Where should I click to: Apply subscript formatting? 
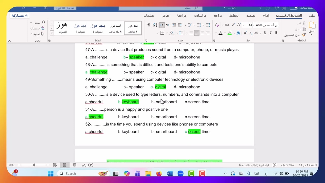251,33
